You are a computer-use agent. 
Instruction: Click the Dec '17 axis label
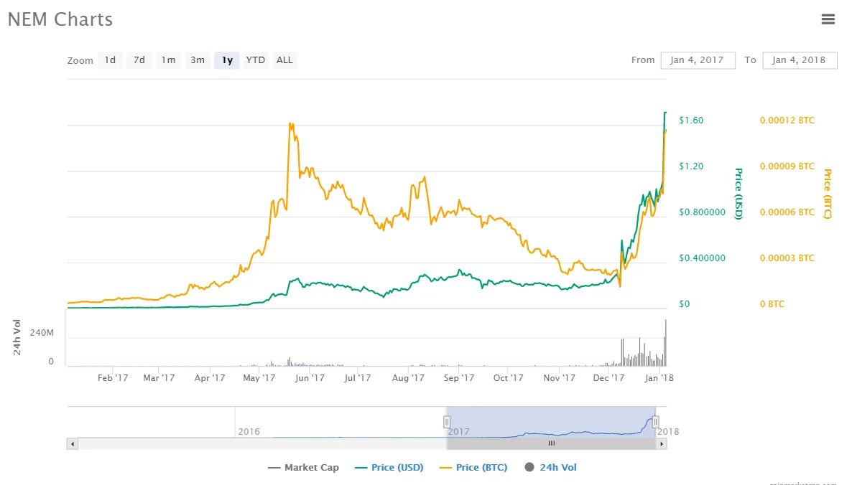click(608, 377)
